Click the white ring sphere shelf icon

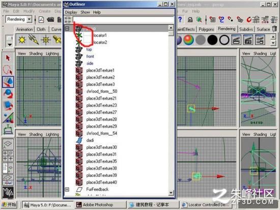[x=225, y=40]
